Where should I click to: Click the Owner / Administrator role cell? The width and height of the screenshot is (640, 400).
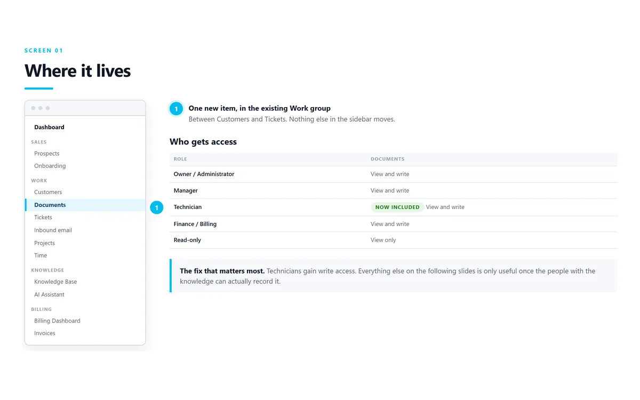pyautogui.click(x=204, y=174)
